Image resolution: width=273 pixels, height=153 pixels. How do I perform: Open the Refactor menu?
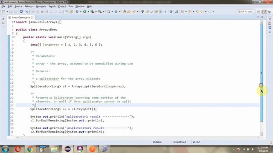point(29,6)
